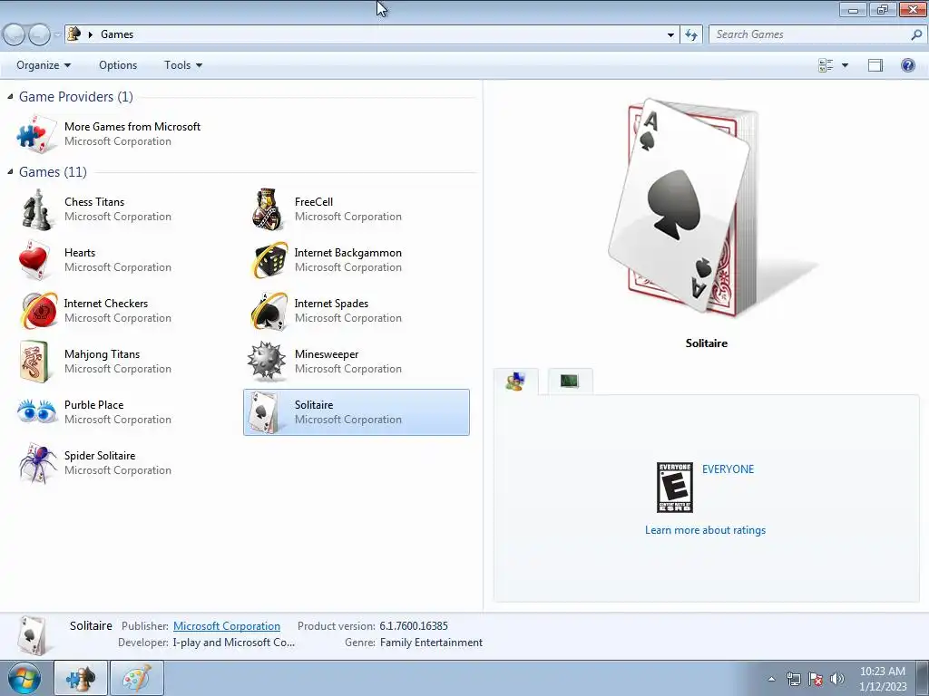Click Learn more about ratings link

tap(705, 529)
